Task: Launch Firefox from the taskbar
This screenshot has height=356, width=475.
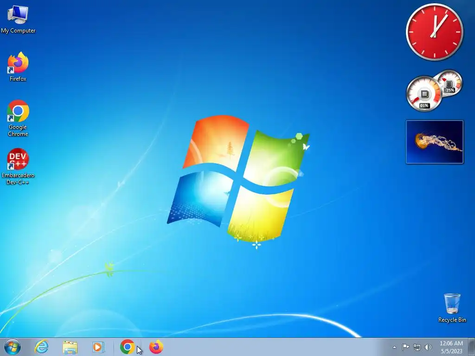Action: point(156,347)
